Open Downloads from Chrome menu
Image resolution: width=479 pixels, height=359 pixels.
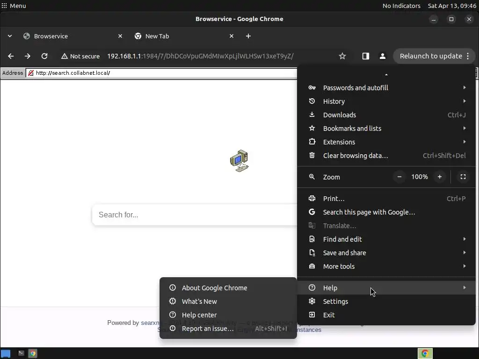tap(386, 115)
